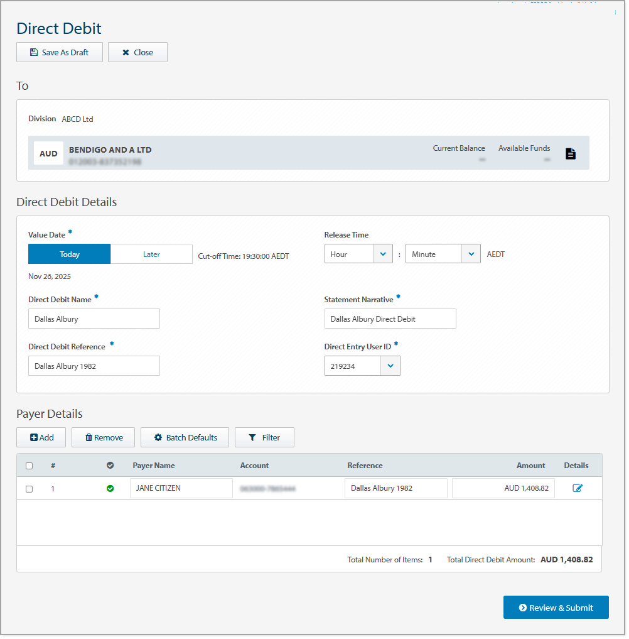Open the Hour release time dropdown

pyautogui.click(x=383, y=253)
